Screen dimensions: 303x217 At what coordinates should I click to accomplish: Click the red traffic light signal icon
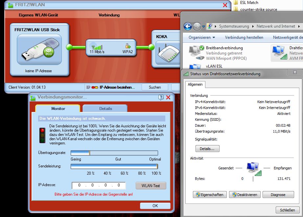(x=42, y=135)
